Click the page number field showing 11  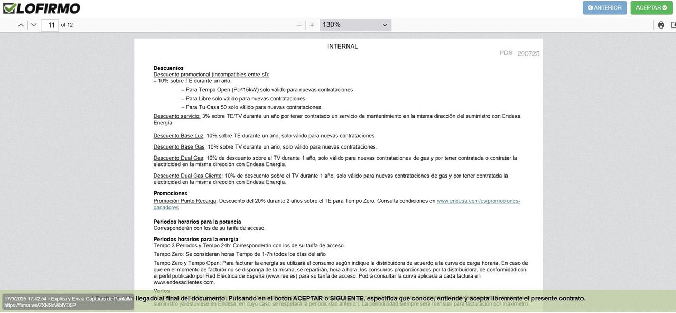tap(50, 25)
